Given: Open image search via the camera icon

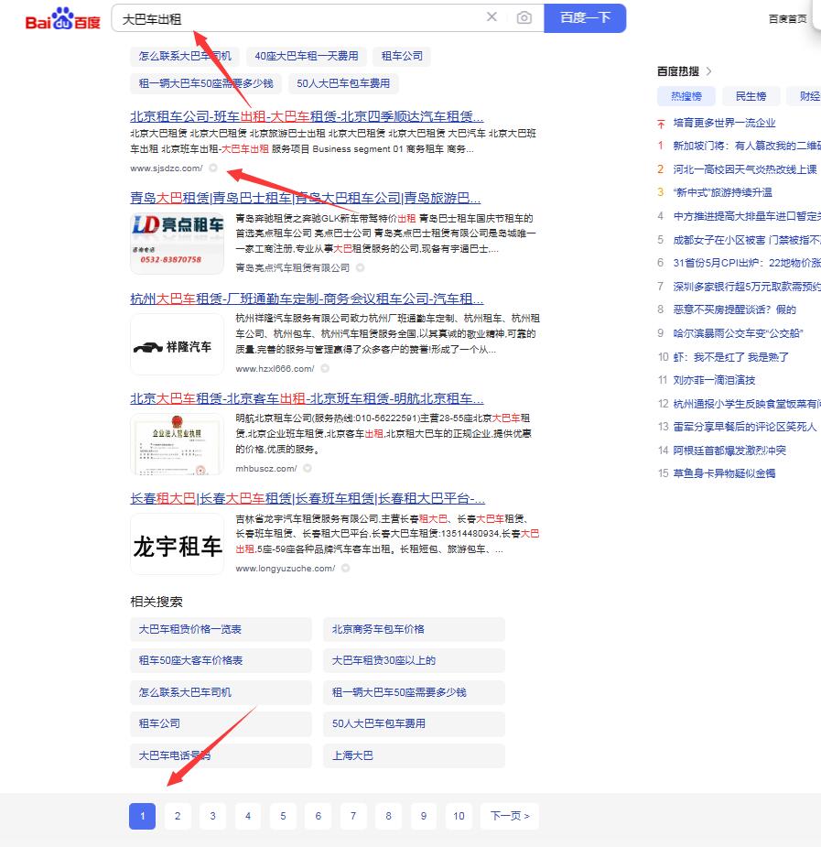Looking at the screenshot, I should pyautogui.click(x=524, y=17).
